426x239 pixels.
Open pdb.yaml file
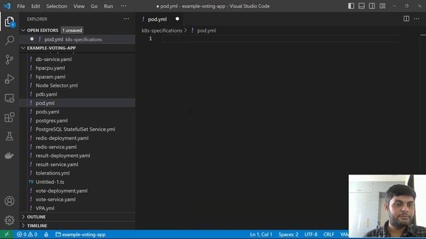(x=46, y=94)
